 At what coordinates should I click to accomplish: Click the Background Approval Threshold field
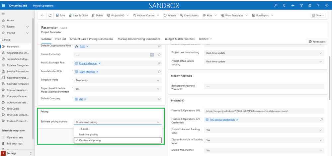264,86
